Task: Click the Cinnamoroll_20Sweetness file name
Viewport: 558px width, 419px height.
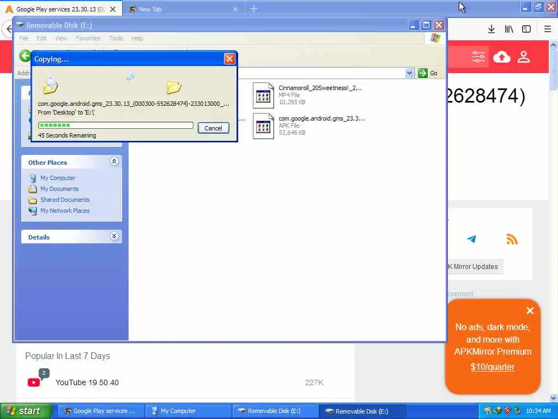Action: click(320, 88)
